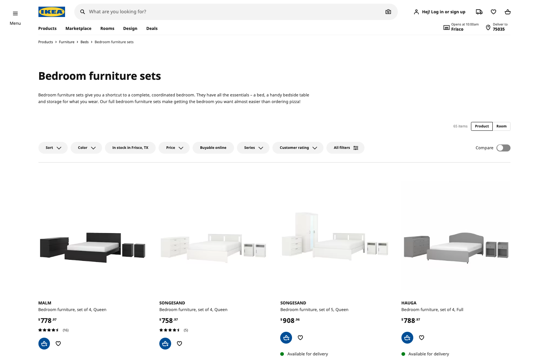Expand the Color filter
The width and height of the screenshot is (536, 358).
click(86, 148)
